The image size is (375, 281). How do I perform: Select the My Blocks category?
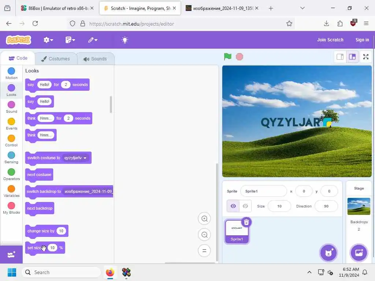(x=11, y=208)
